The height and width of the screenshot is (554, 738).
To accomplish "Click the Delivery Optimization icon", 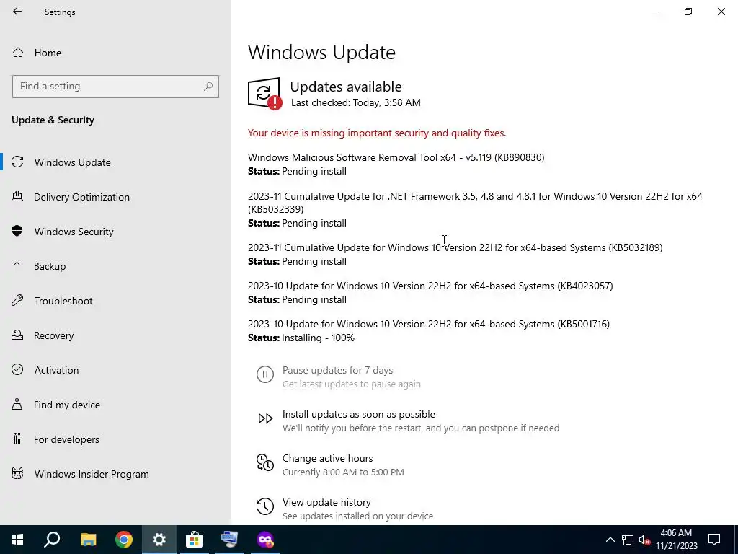I will click(x=17, y=196).
